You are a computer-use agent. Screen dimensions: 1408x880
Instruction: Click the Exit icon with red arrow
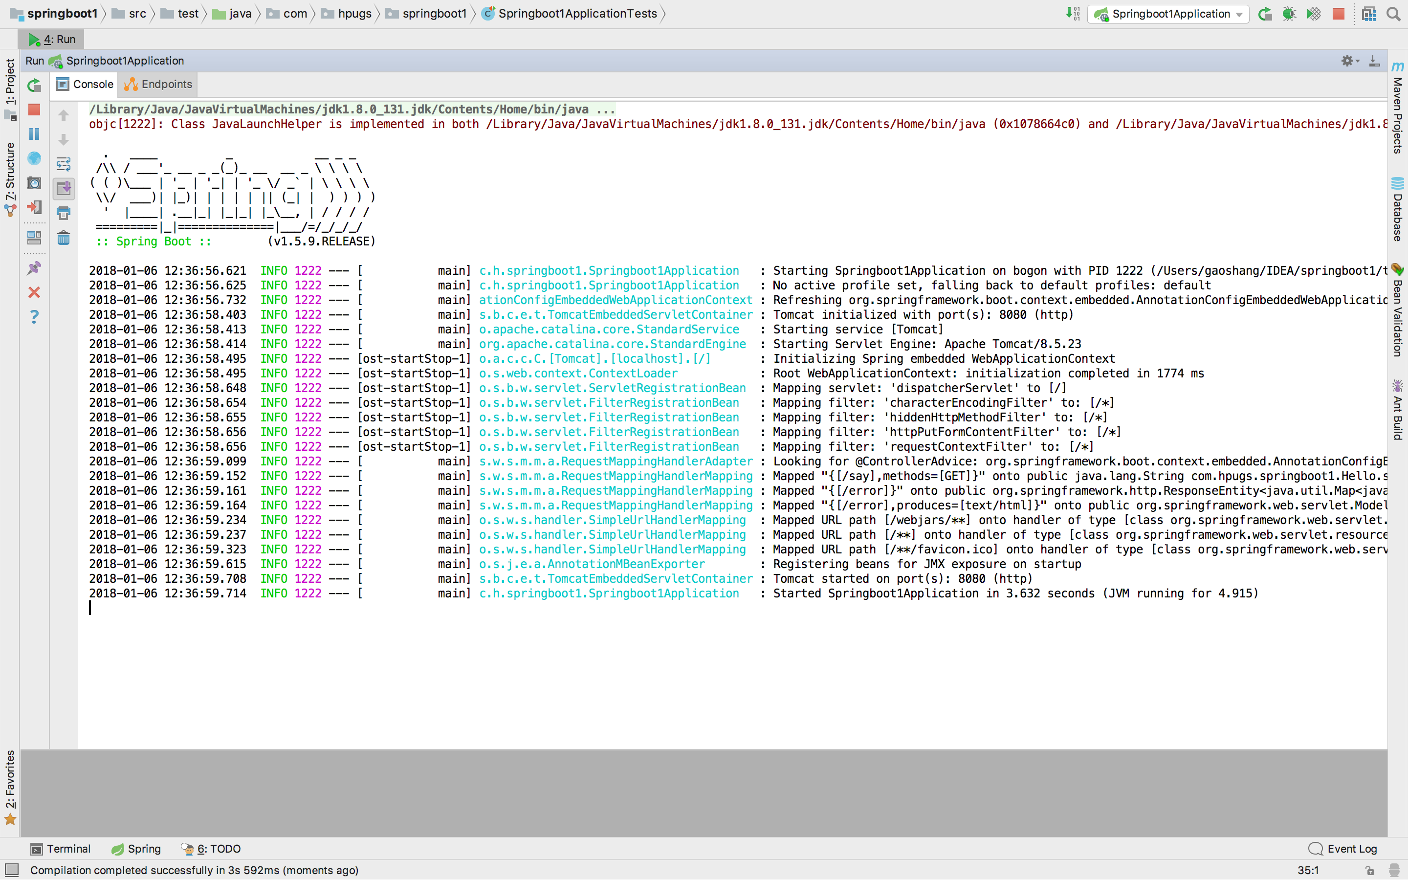click(x=34, y=207)
